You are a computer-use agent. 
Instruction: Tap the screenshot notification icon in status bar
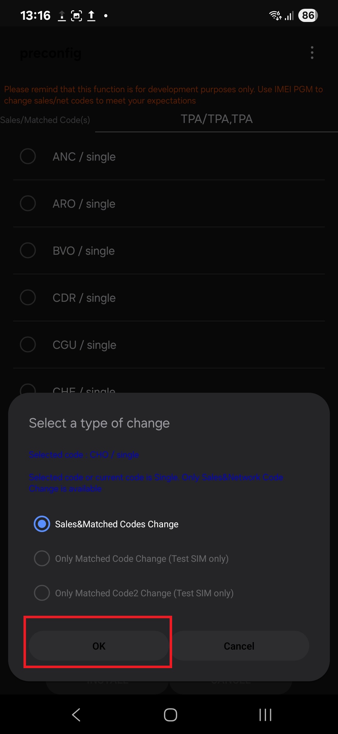[76, 15]
